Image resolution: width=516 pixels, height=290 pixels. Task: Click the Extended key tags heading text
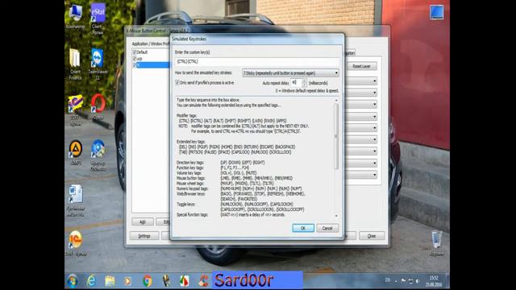(191, 142)
